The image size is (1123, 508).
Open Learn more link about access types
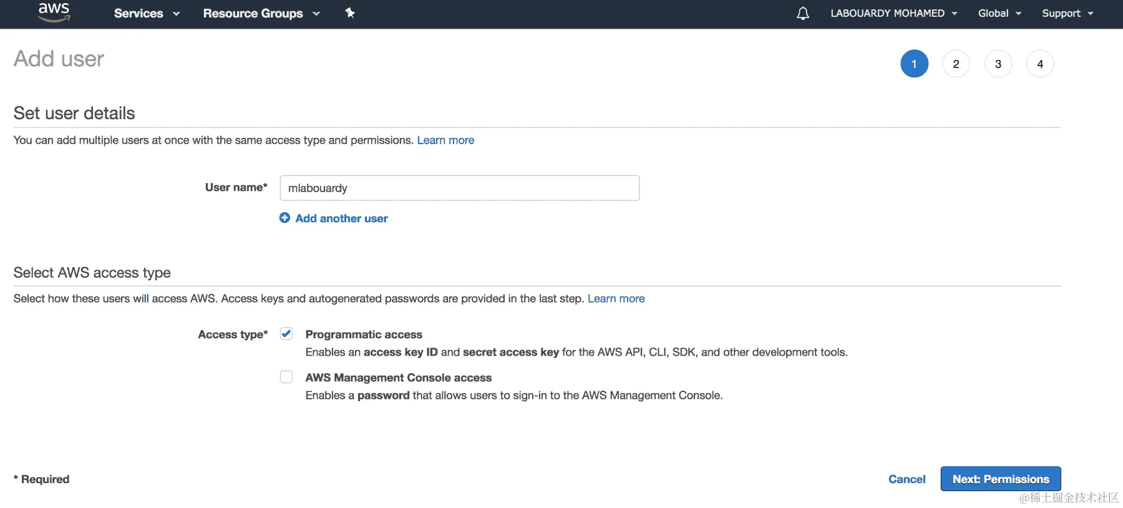[x=616, y=299]
